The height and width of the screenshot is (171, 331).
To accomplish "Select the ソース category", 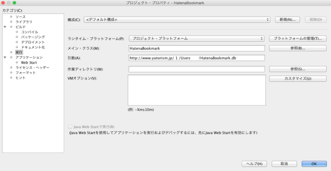I will click(20, 17).
